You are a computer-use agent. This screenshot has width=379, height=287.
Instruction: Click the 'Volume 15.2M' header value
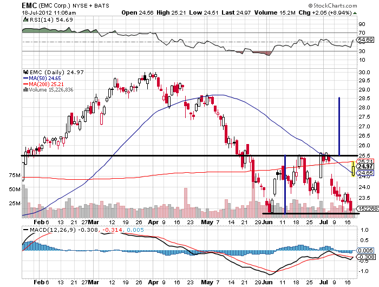275,12
